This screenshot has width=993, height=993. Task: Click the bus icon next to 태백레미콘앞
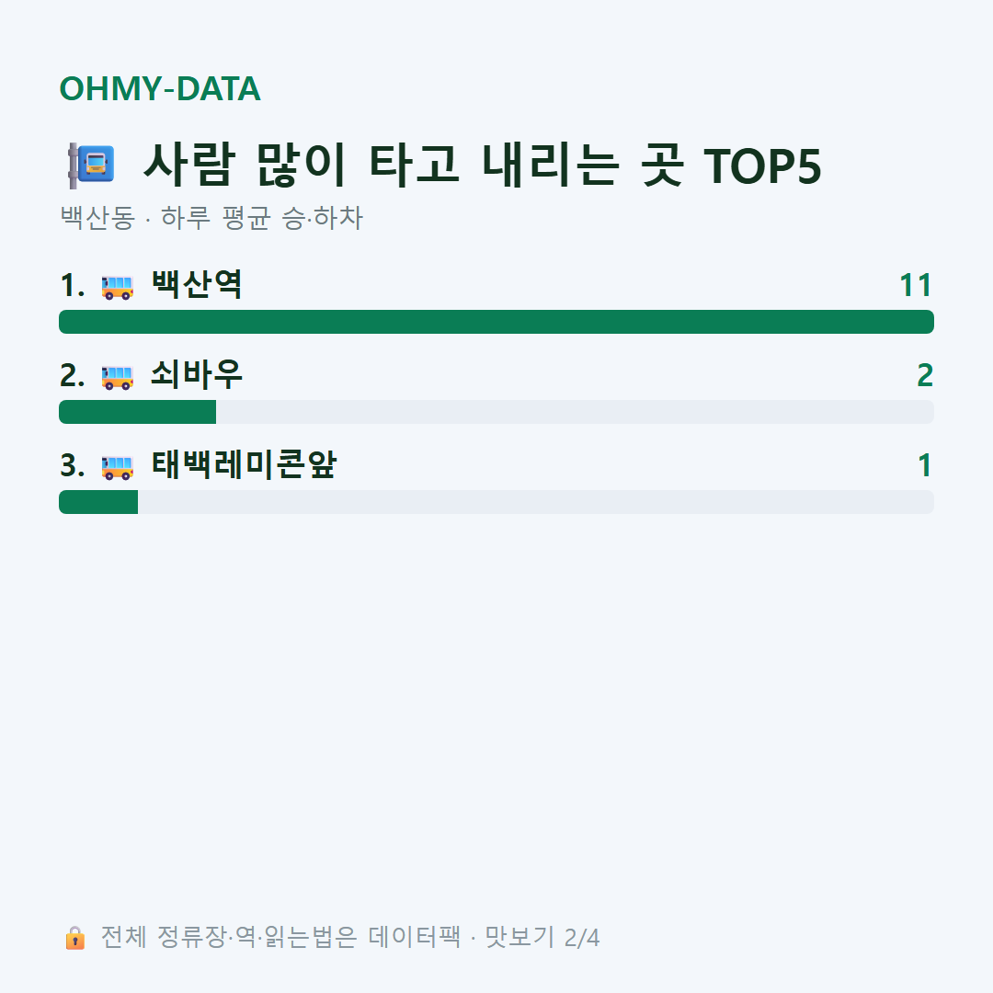coord(117,467)
